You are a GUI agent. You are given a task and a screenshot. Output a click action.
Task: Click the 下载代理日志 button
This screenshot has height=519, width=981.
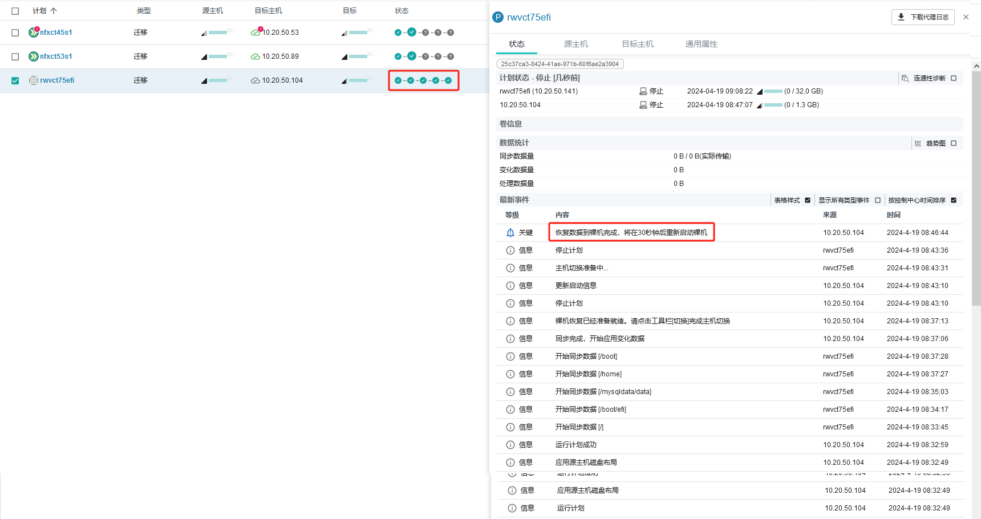click(x=922, y=17)
